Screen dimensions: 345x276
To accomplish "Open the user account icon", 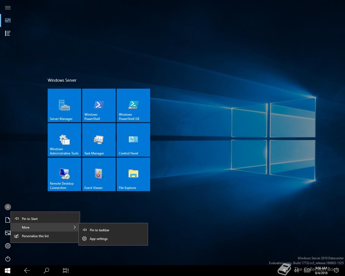I will (8, 207).
